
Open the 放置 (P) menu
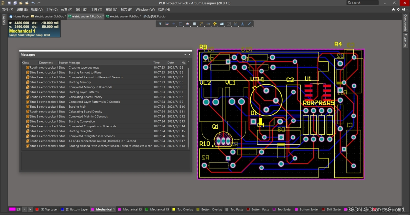tap(67, 10)
